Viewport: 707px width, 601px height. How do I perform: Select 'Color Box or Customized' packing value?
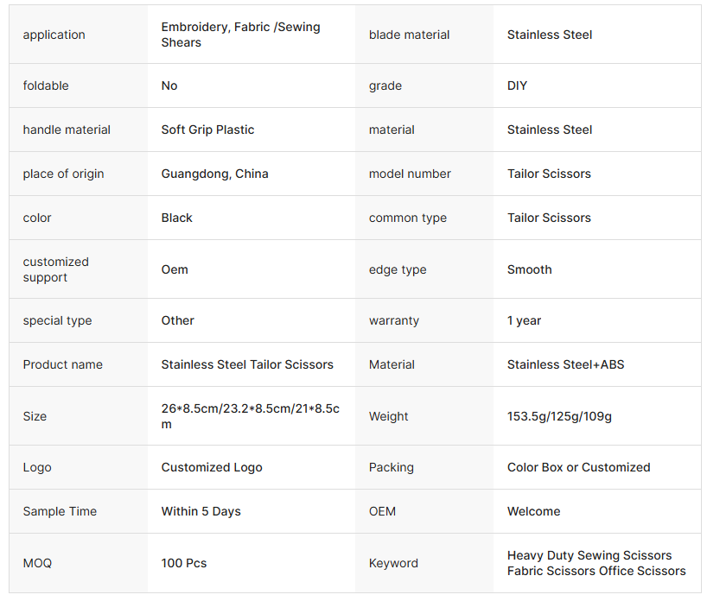tap(578, 468)
